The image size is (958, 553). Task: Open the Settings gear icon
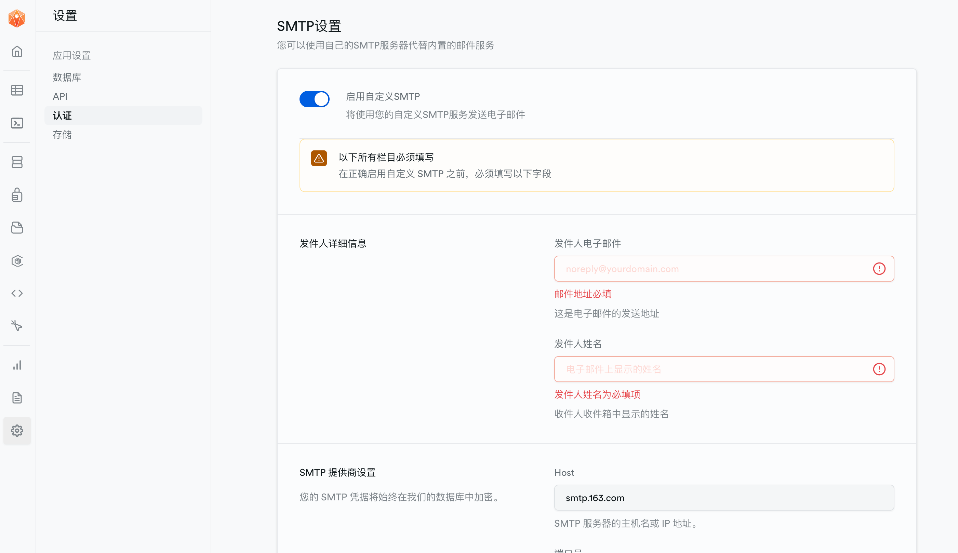(x=17, y=431)
